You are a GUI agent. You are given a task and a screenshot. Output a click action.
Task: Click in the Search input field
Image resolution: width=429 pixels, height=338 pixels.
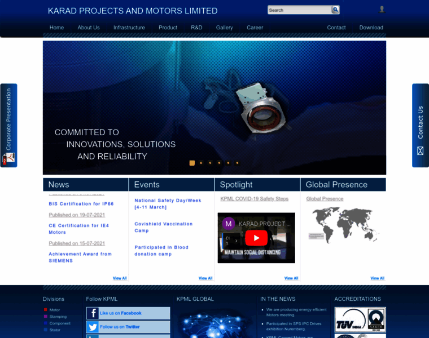tap(299, 10)
